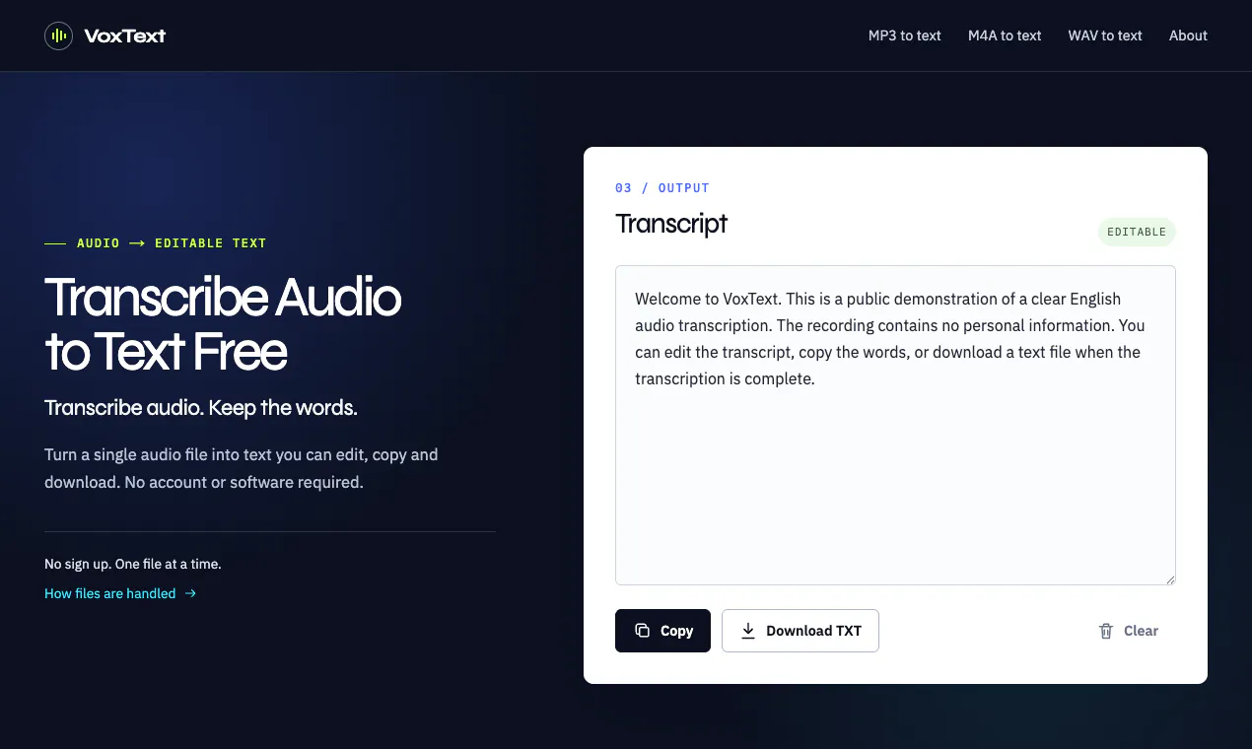Image resolution: width=1252 pixels, height=749 pixels.
Task: Go to M4A to text page
Action: tap(1005, 35)
